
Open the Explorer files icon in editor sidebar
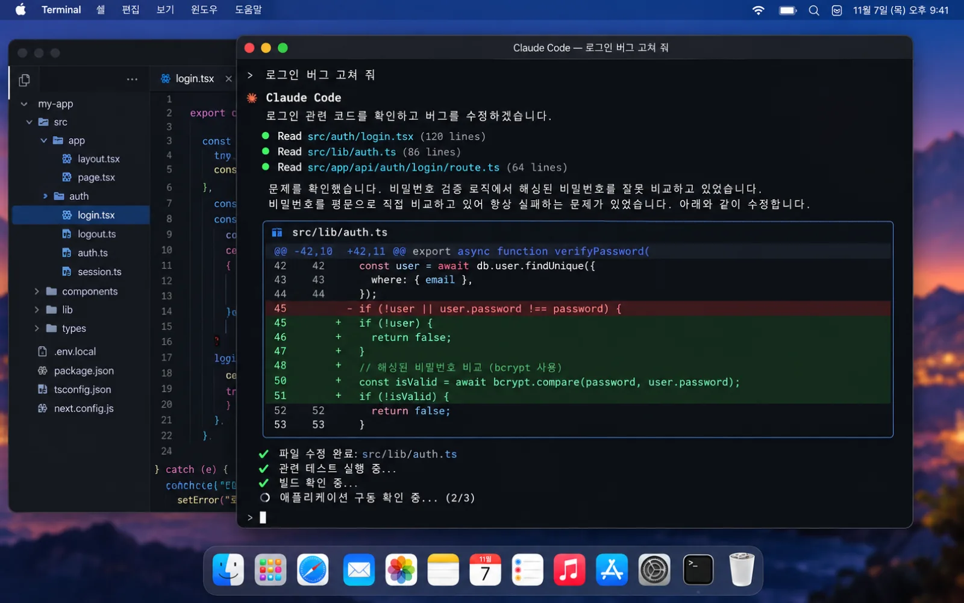[x=25, y=80]
